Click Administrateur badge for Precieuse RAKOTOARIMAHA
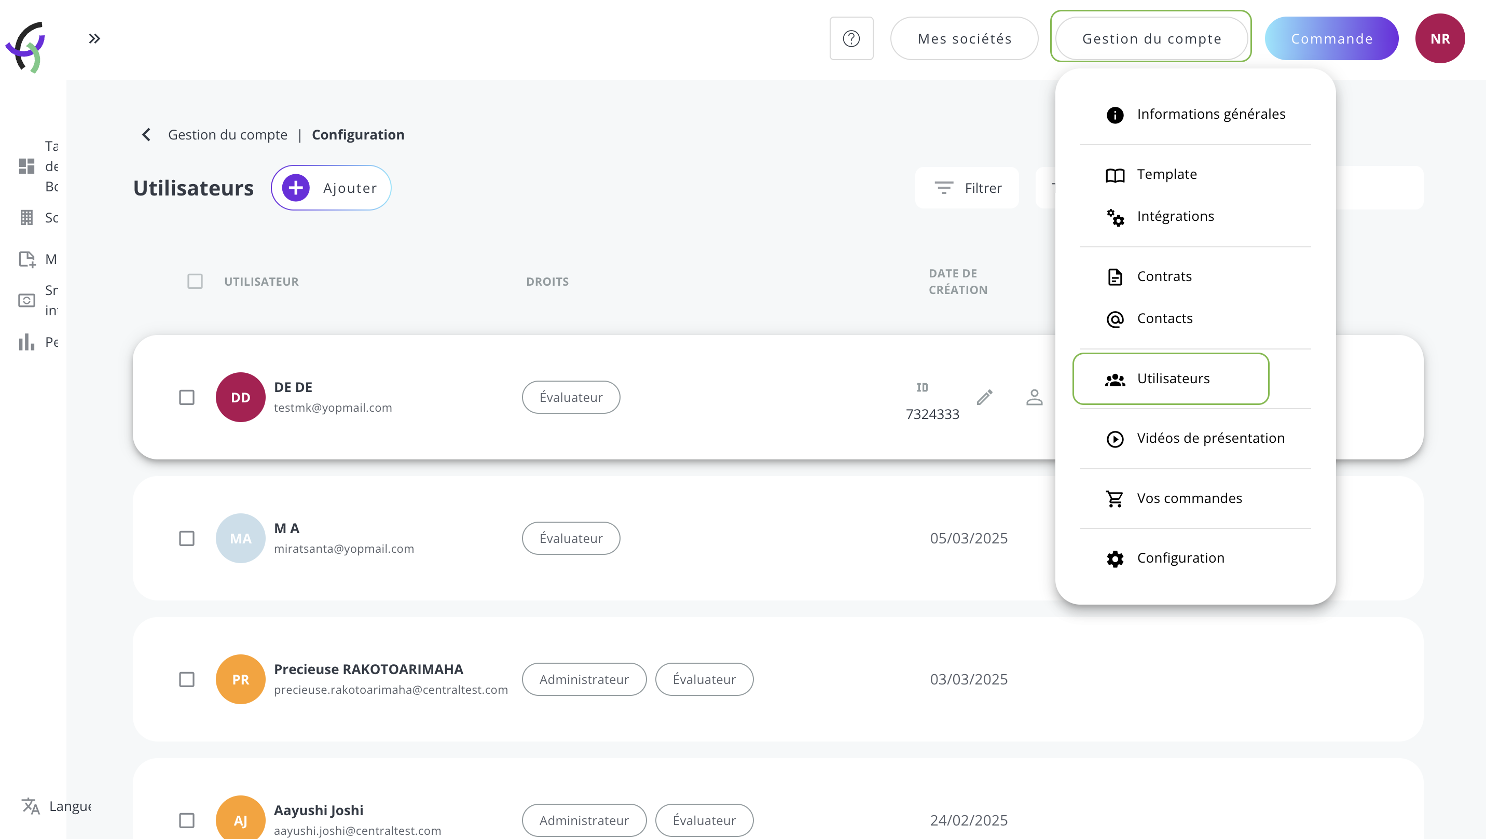 coord(584,679)
